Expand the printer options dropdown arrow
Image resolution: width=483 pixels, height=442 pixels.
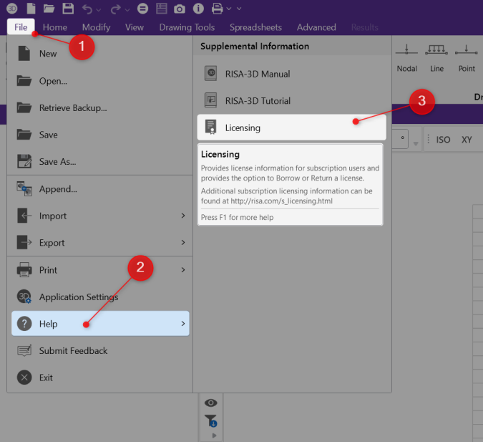coord(229,9)
